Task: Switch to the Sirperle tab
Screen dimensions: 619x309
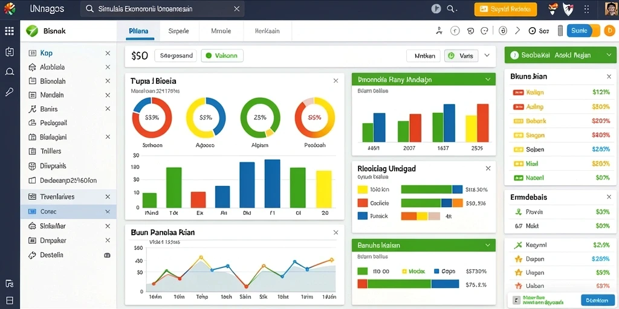Action: click(178, 31)
